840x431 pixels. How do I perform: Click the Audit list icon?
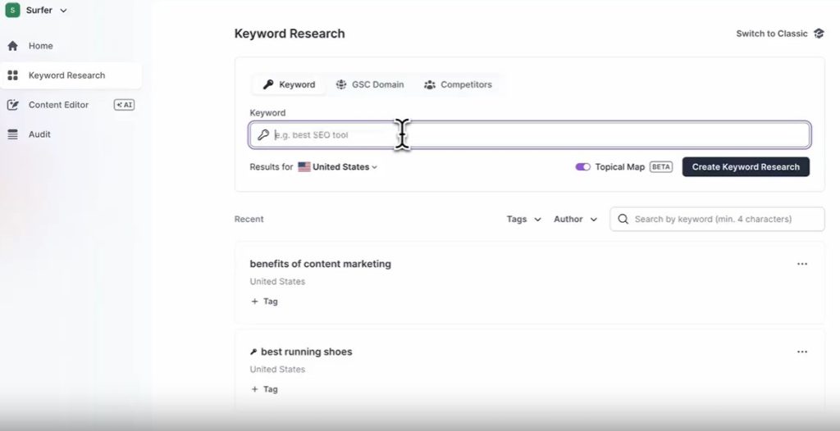[x=13, y=134]
